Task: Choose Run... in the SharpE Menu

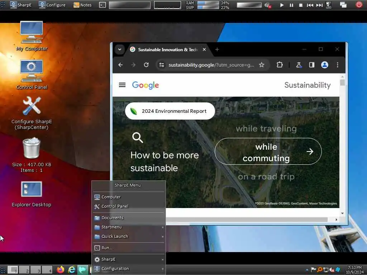Action: coord(129,248)
